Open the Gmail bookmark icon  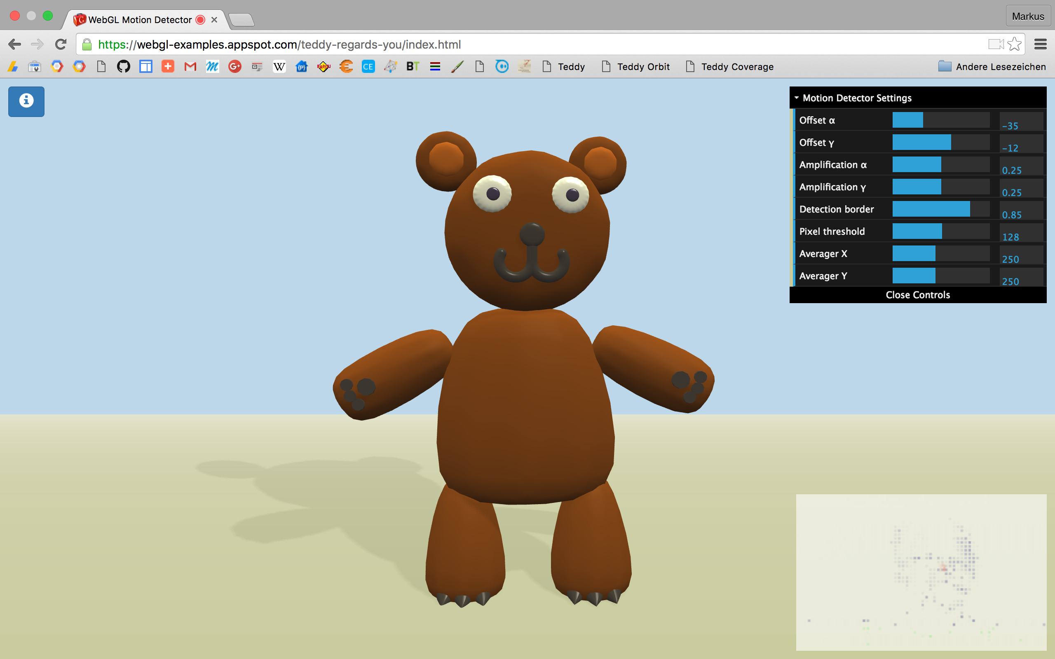190,67
